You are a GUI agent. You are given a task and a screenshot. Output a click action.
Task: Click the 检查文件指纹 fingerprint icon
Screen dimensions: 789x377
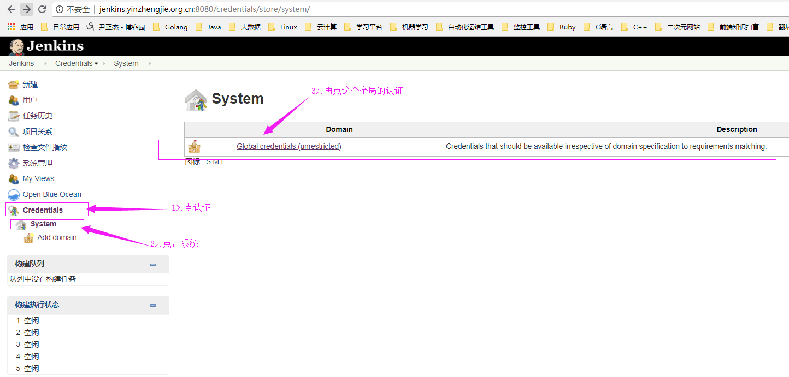pos(14,147)
